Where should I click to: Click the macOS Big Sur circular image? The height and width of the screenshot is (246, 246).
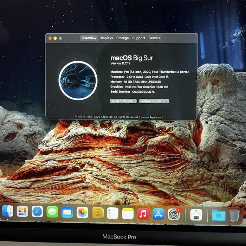78,80
